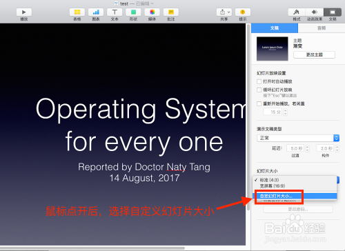Click the Tips question mark icon
The height and width of the screenshot is (251, 345).
tap(243, 12)
